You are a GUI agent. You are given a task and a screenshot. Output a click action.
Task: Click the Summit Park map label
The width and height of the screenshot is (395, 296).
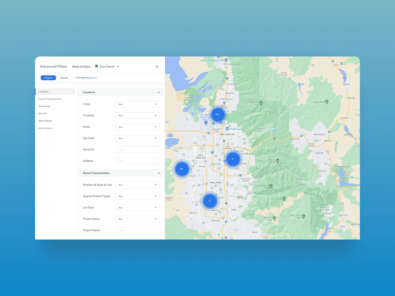coord(295,139)
